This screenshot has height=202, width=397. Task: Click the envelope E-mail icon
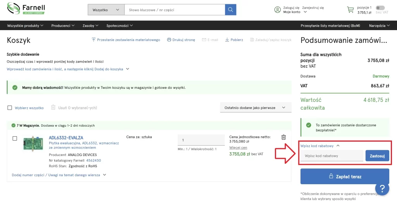coord(204,40)
